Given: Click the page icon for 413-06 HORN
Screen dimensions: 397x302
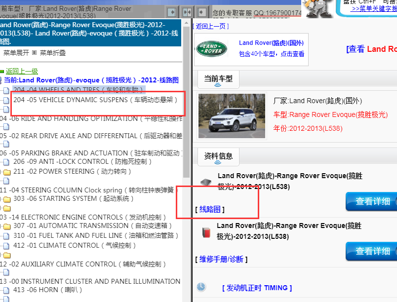Looking at the screenshot, I should (x=6, y=290).
